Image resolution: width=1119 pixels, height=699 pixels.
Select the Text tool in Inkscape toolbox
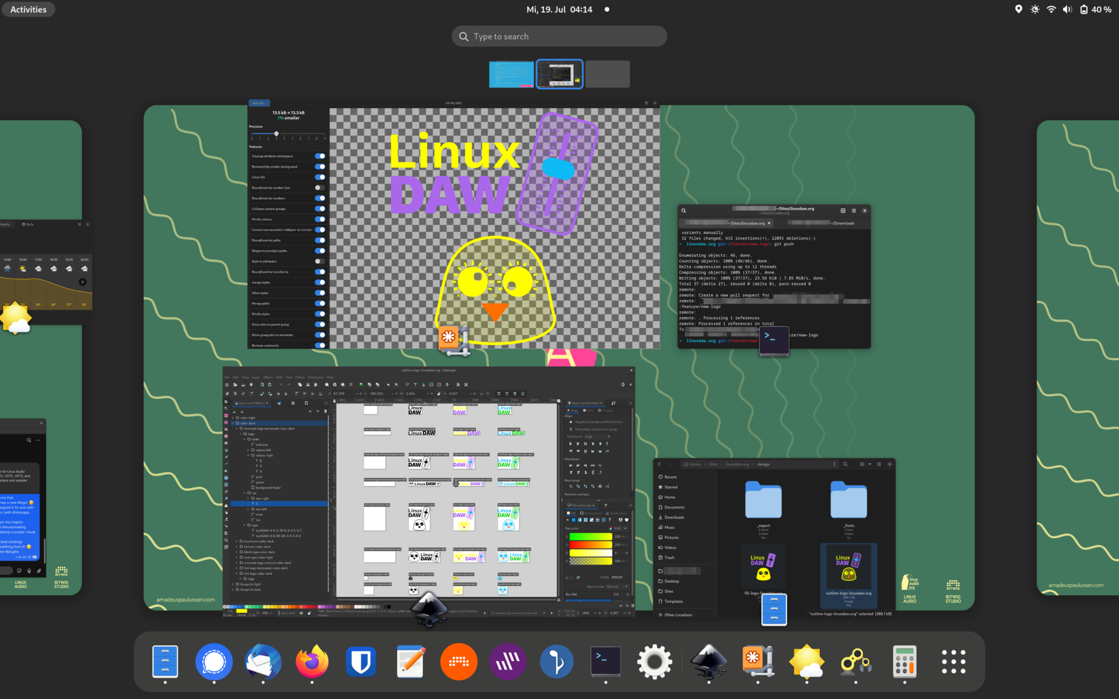(226, 471)
